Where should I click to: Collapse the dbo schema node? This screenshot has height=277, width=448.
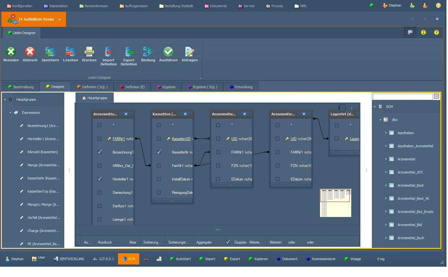tap(380, 120)
